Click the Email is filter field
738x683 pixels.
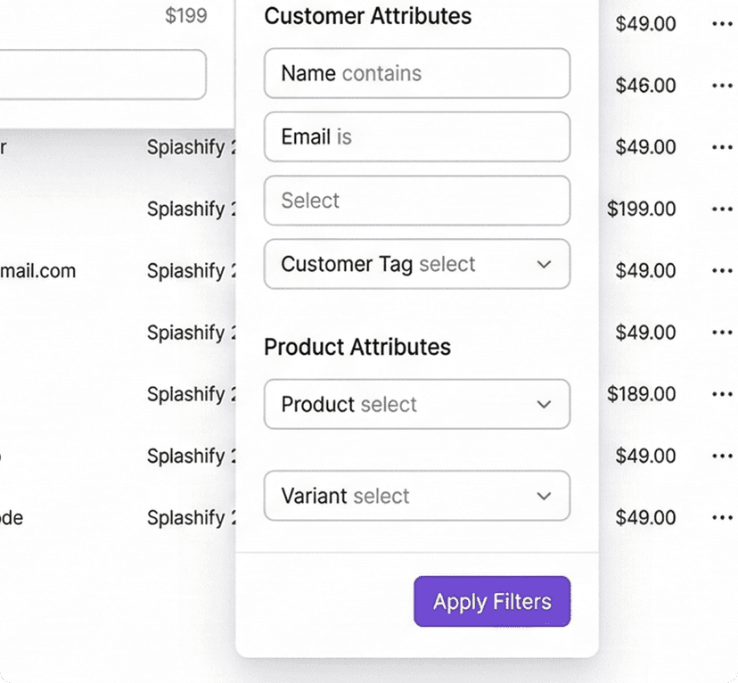416,136
